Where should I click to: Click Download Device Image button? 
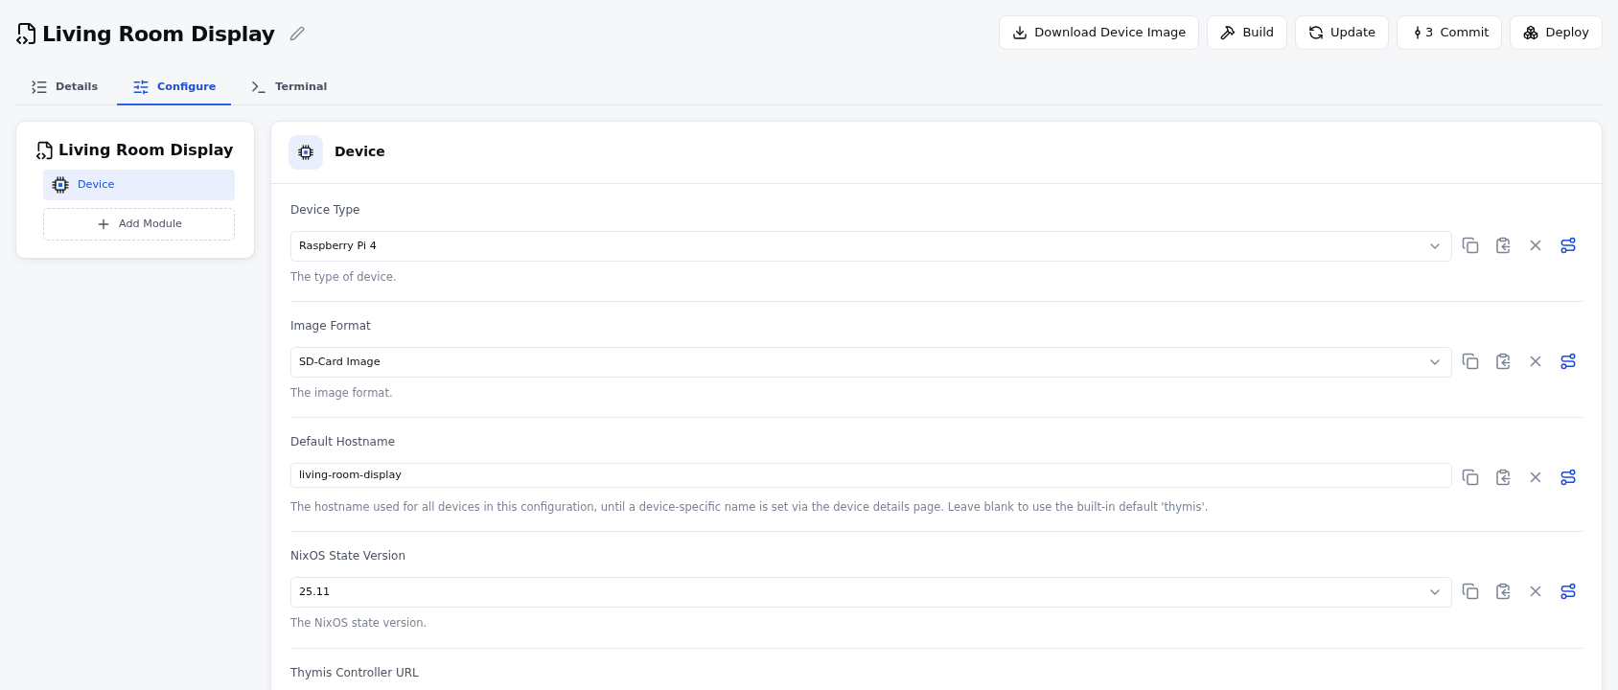coord(1098,33)
